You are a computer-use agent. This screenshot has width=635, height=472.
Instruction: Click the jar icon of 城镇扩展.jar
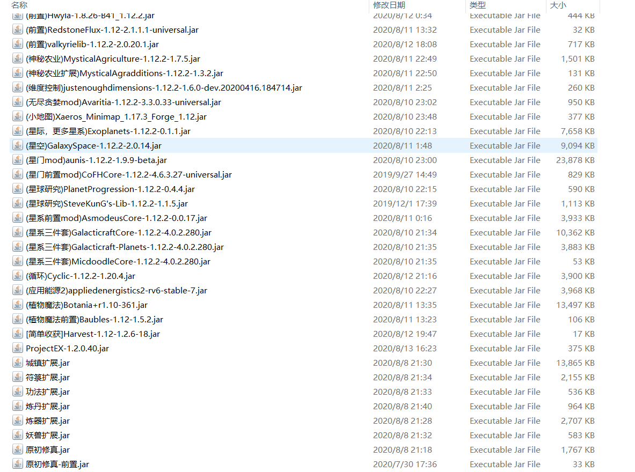pos(18,363)
